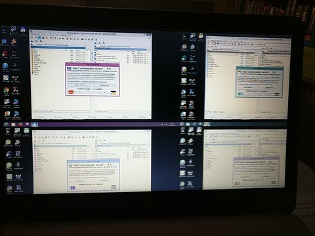Click the right program info button in the pink-bordered dialog

pyautogui.click(x=104, y=85)
